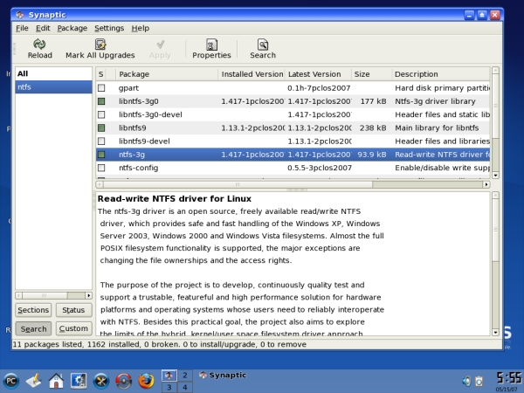Launch Firefox from the taskbar
The height and width of the screenshot is (393, 524).
point(146,381)
